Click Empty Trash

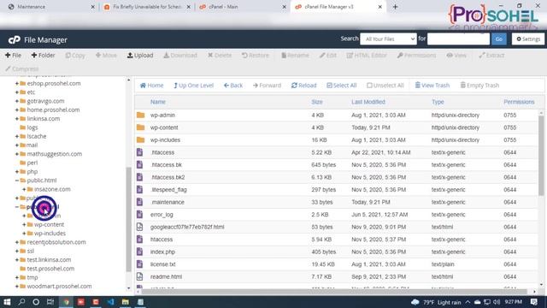479,86
